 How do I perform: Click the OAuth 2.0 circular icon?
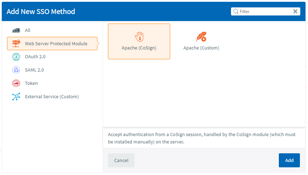coord(17,57)
